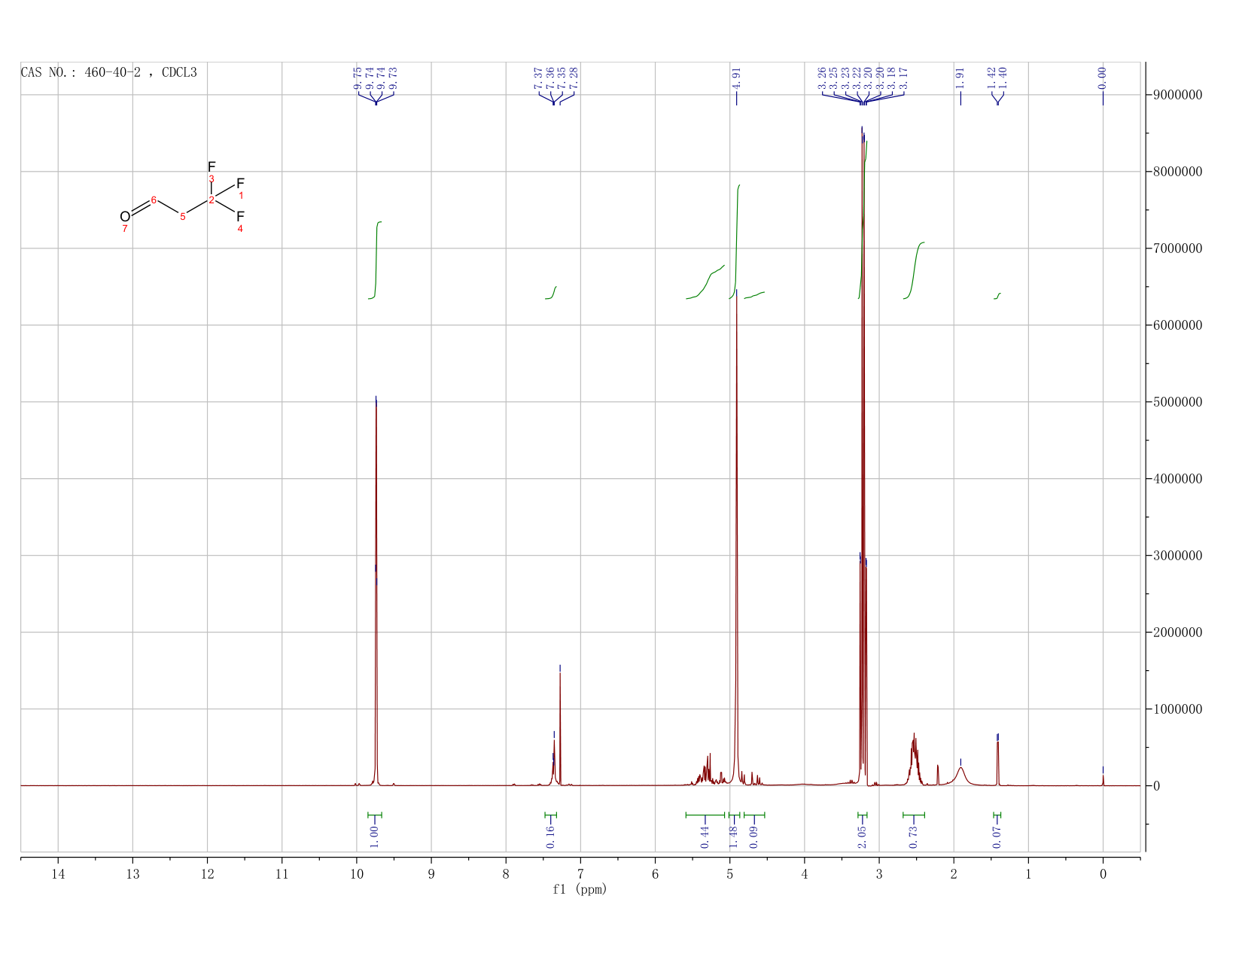
Task: Select the 2.05 integral value
Action: (x=863, y=836)
